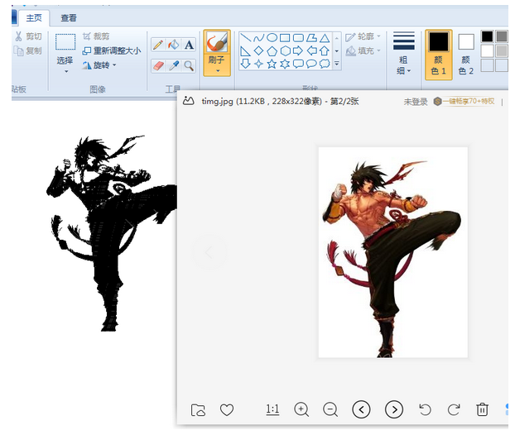Select the Fill with color bucket tool

[x=173, y=45]
